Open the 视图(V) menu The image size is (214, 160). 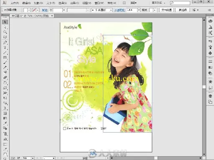pyautogui.click(x=87, y=3)
